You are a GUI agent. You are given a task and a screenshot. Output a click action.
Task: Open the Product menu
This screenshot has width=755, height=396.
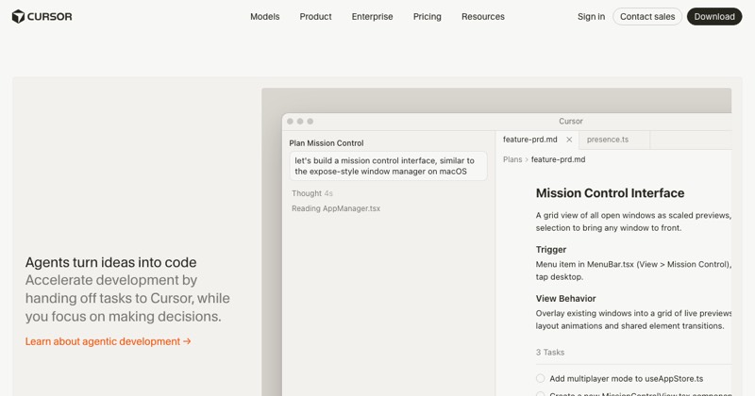click(x=315, y=16)
